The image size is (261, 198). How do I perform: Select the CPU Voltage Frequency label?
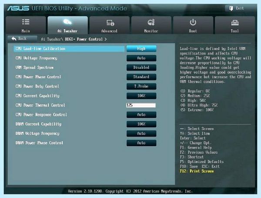(x=36, y=58)
